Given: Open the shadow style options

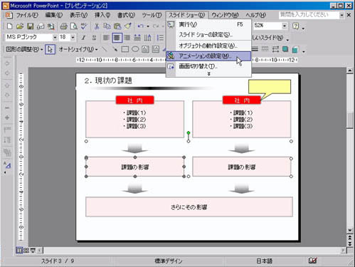Looking at the screenshot, I should coord(285,49).
